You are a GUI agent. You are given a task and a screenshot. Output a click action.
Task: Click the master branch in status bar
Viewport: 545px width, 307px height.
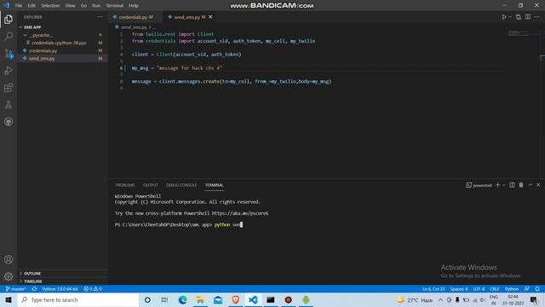click(x=15, y=289)
